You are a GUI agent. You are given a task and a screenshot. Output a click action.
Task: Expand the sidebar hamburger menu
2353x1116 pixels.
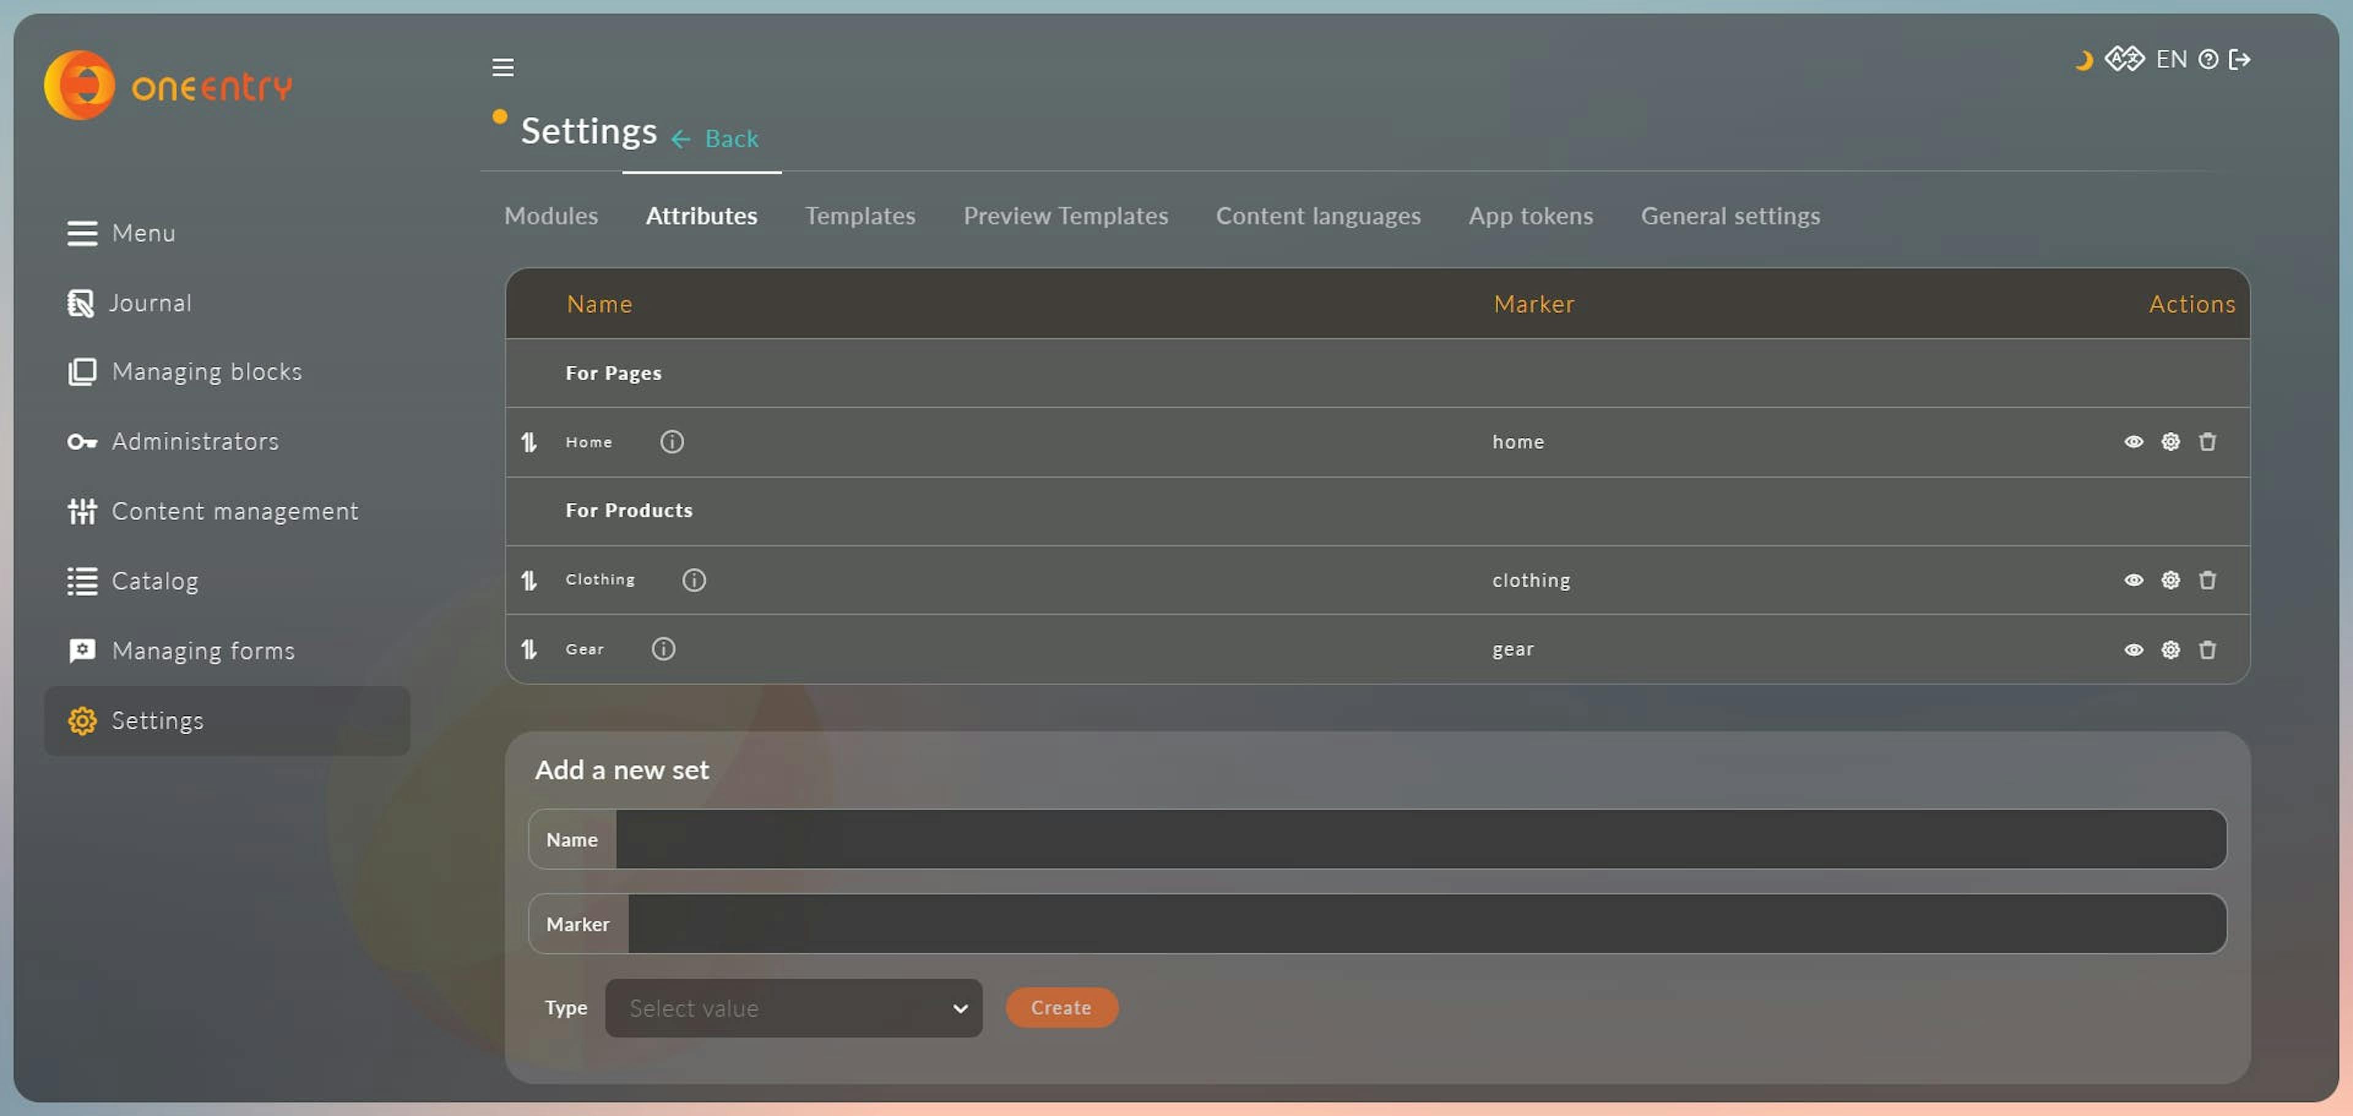coord(502,66)
